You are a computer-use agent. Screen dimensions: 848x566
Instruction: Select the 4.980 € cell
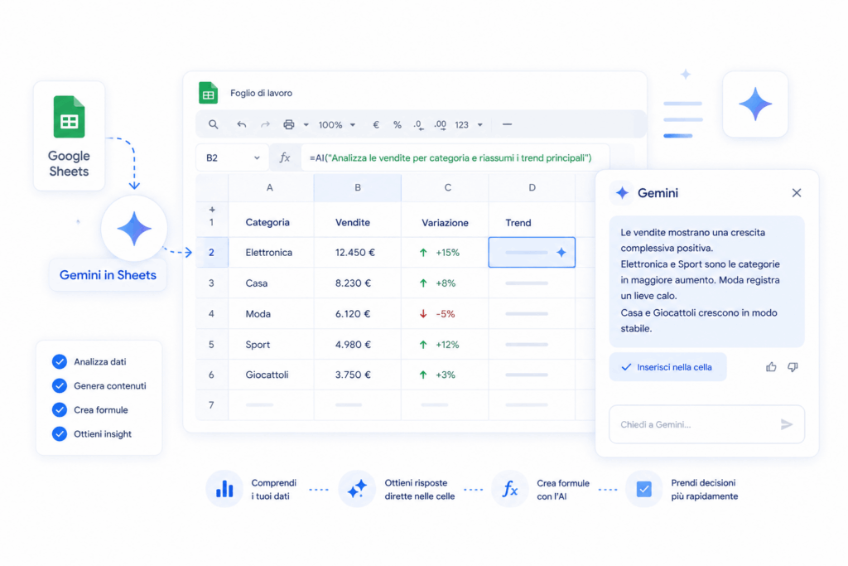coord(358,344)
